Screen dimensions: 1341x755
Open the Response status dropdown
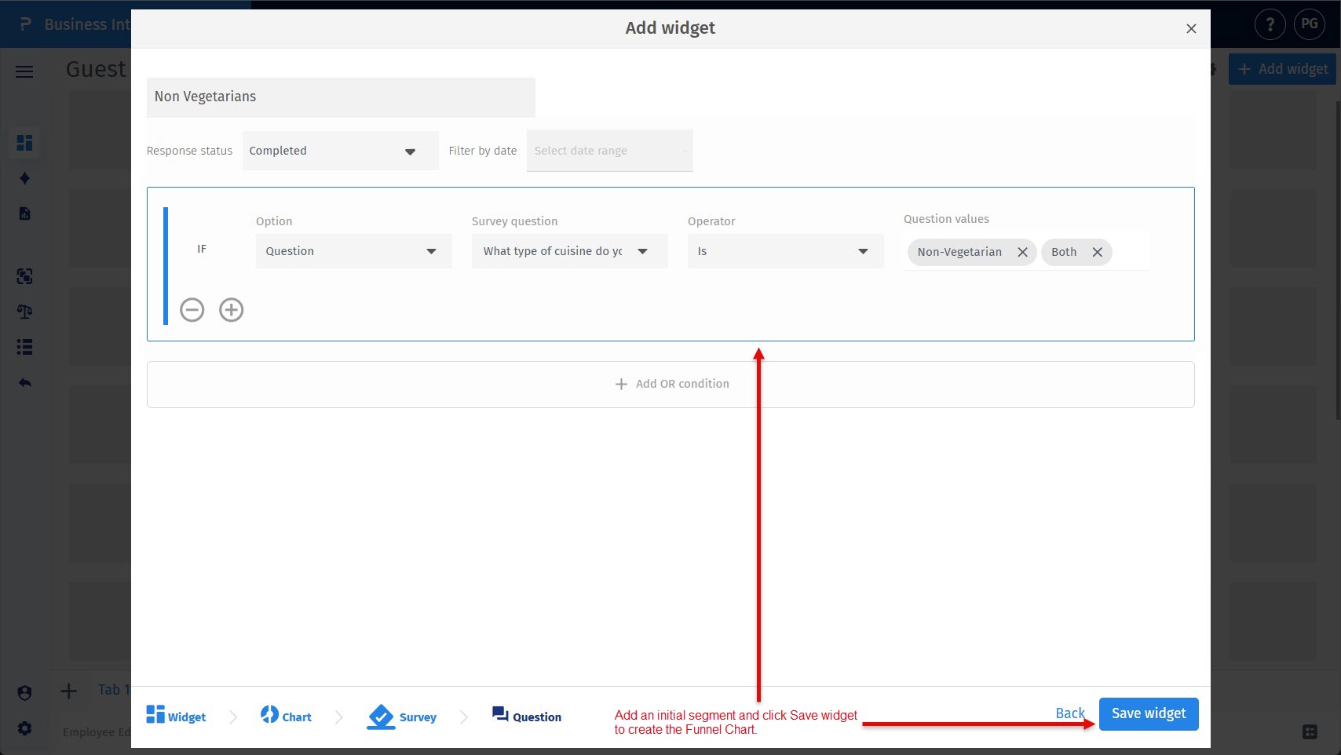pos(340,151)
